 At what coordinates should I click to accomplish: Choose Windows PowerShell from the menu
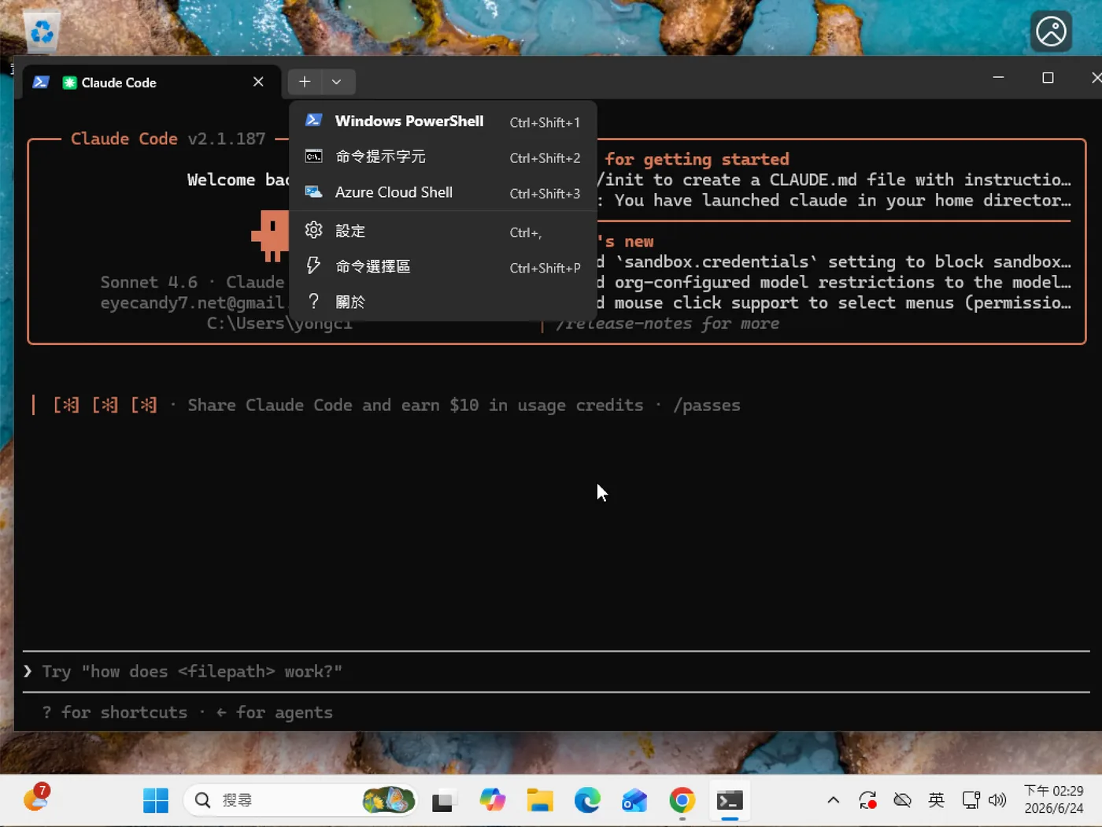click(x=442, y=121)
